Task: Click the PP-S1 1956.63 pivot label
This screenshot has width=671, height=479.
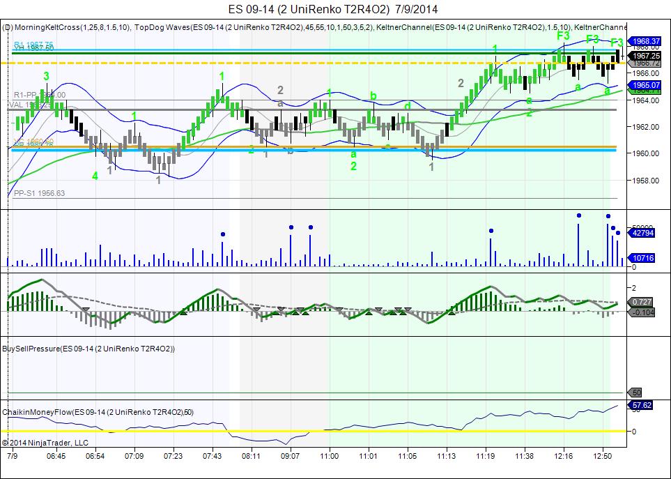Action: 40,194
